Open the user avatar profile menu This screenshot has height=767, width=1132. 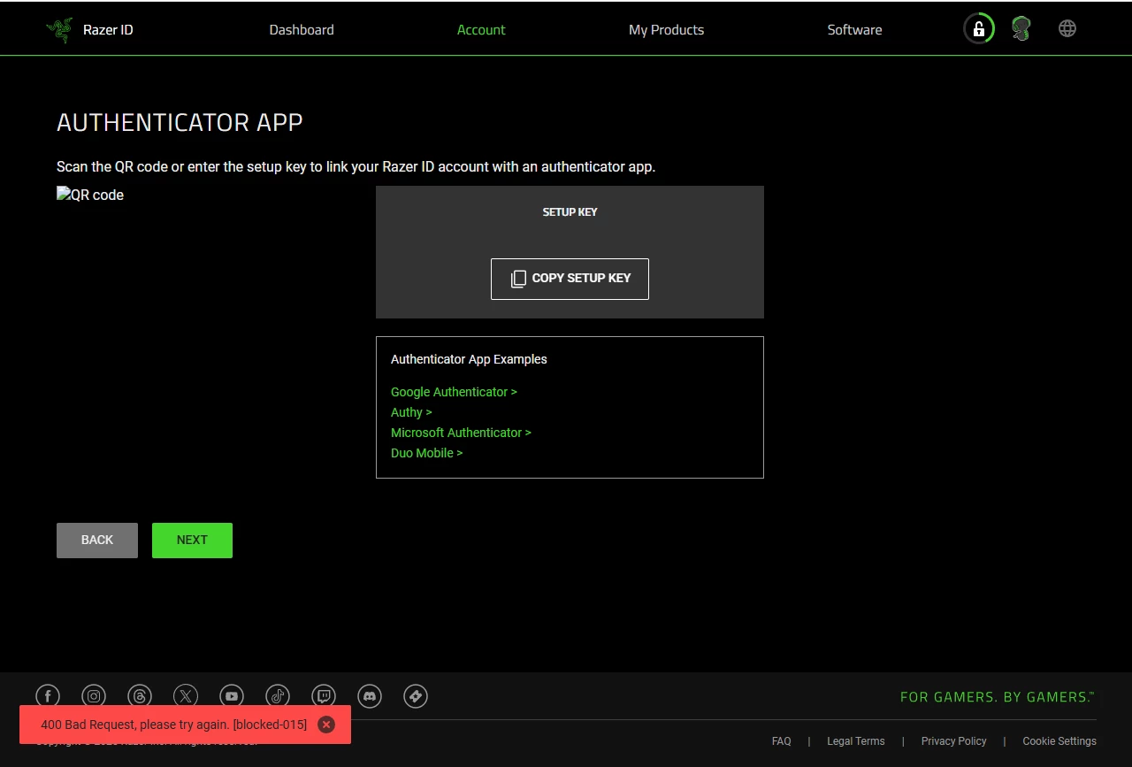pos(1021,29)
